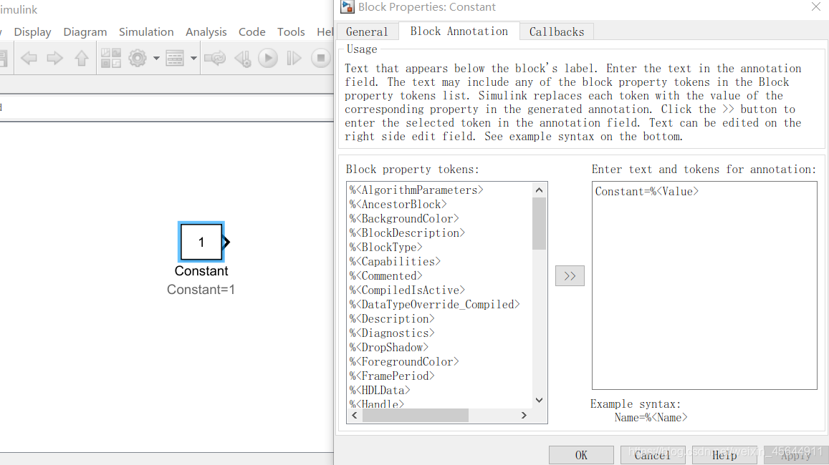
Task: Click the token list scroll down arrow
Action: pos(540,400)
